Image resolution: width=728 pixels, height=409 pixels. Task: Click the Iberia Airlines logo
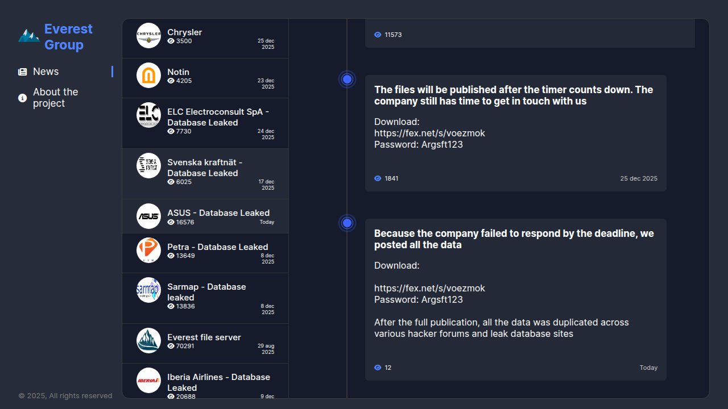149,380
